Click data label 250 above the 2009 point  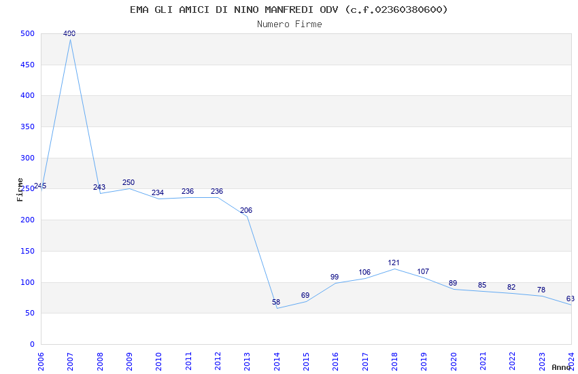pyautogui.click(x=129, y=182)
